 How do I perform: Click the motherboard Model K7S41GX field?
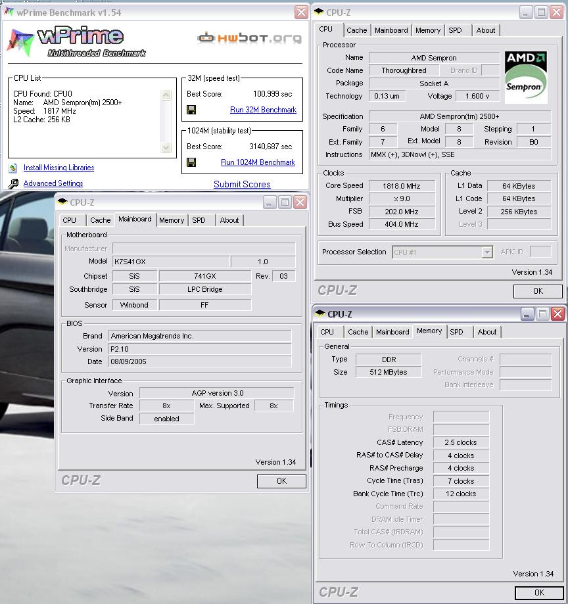[171, 262]
